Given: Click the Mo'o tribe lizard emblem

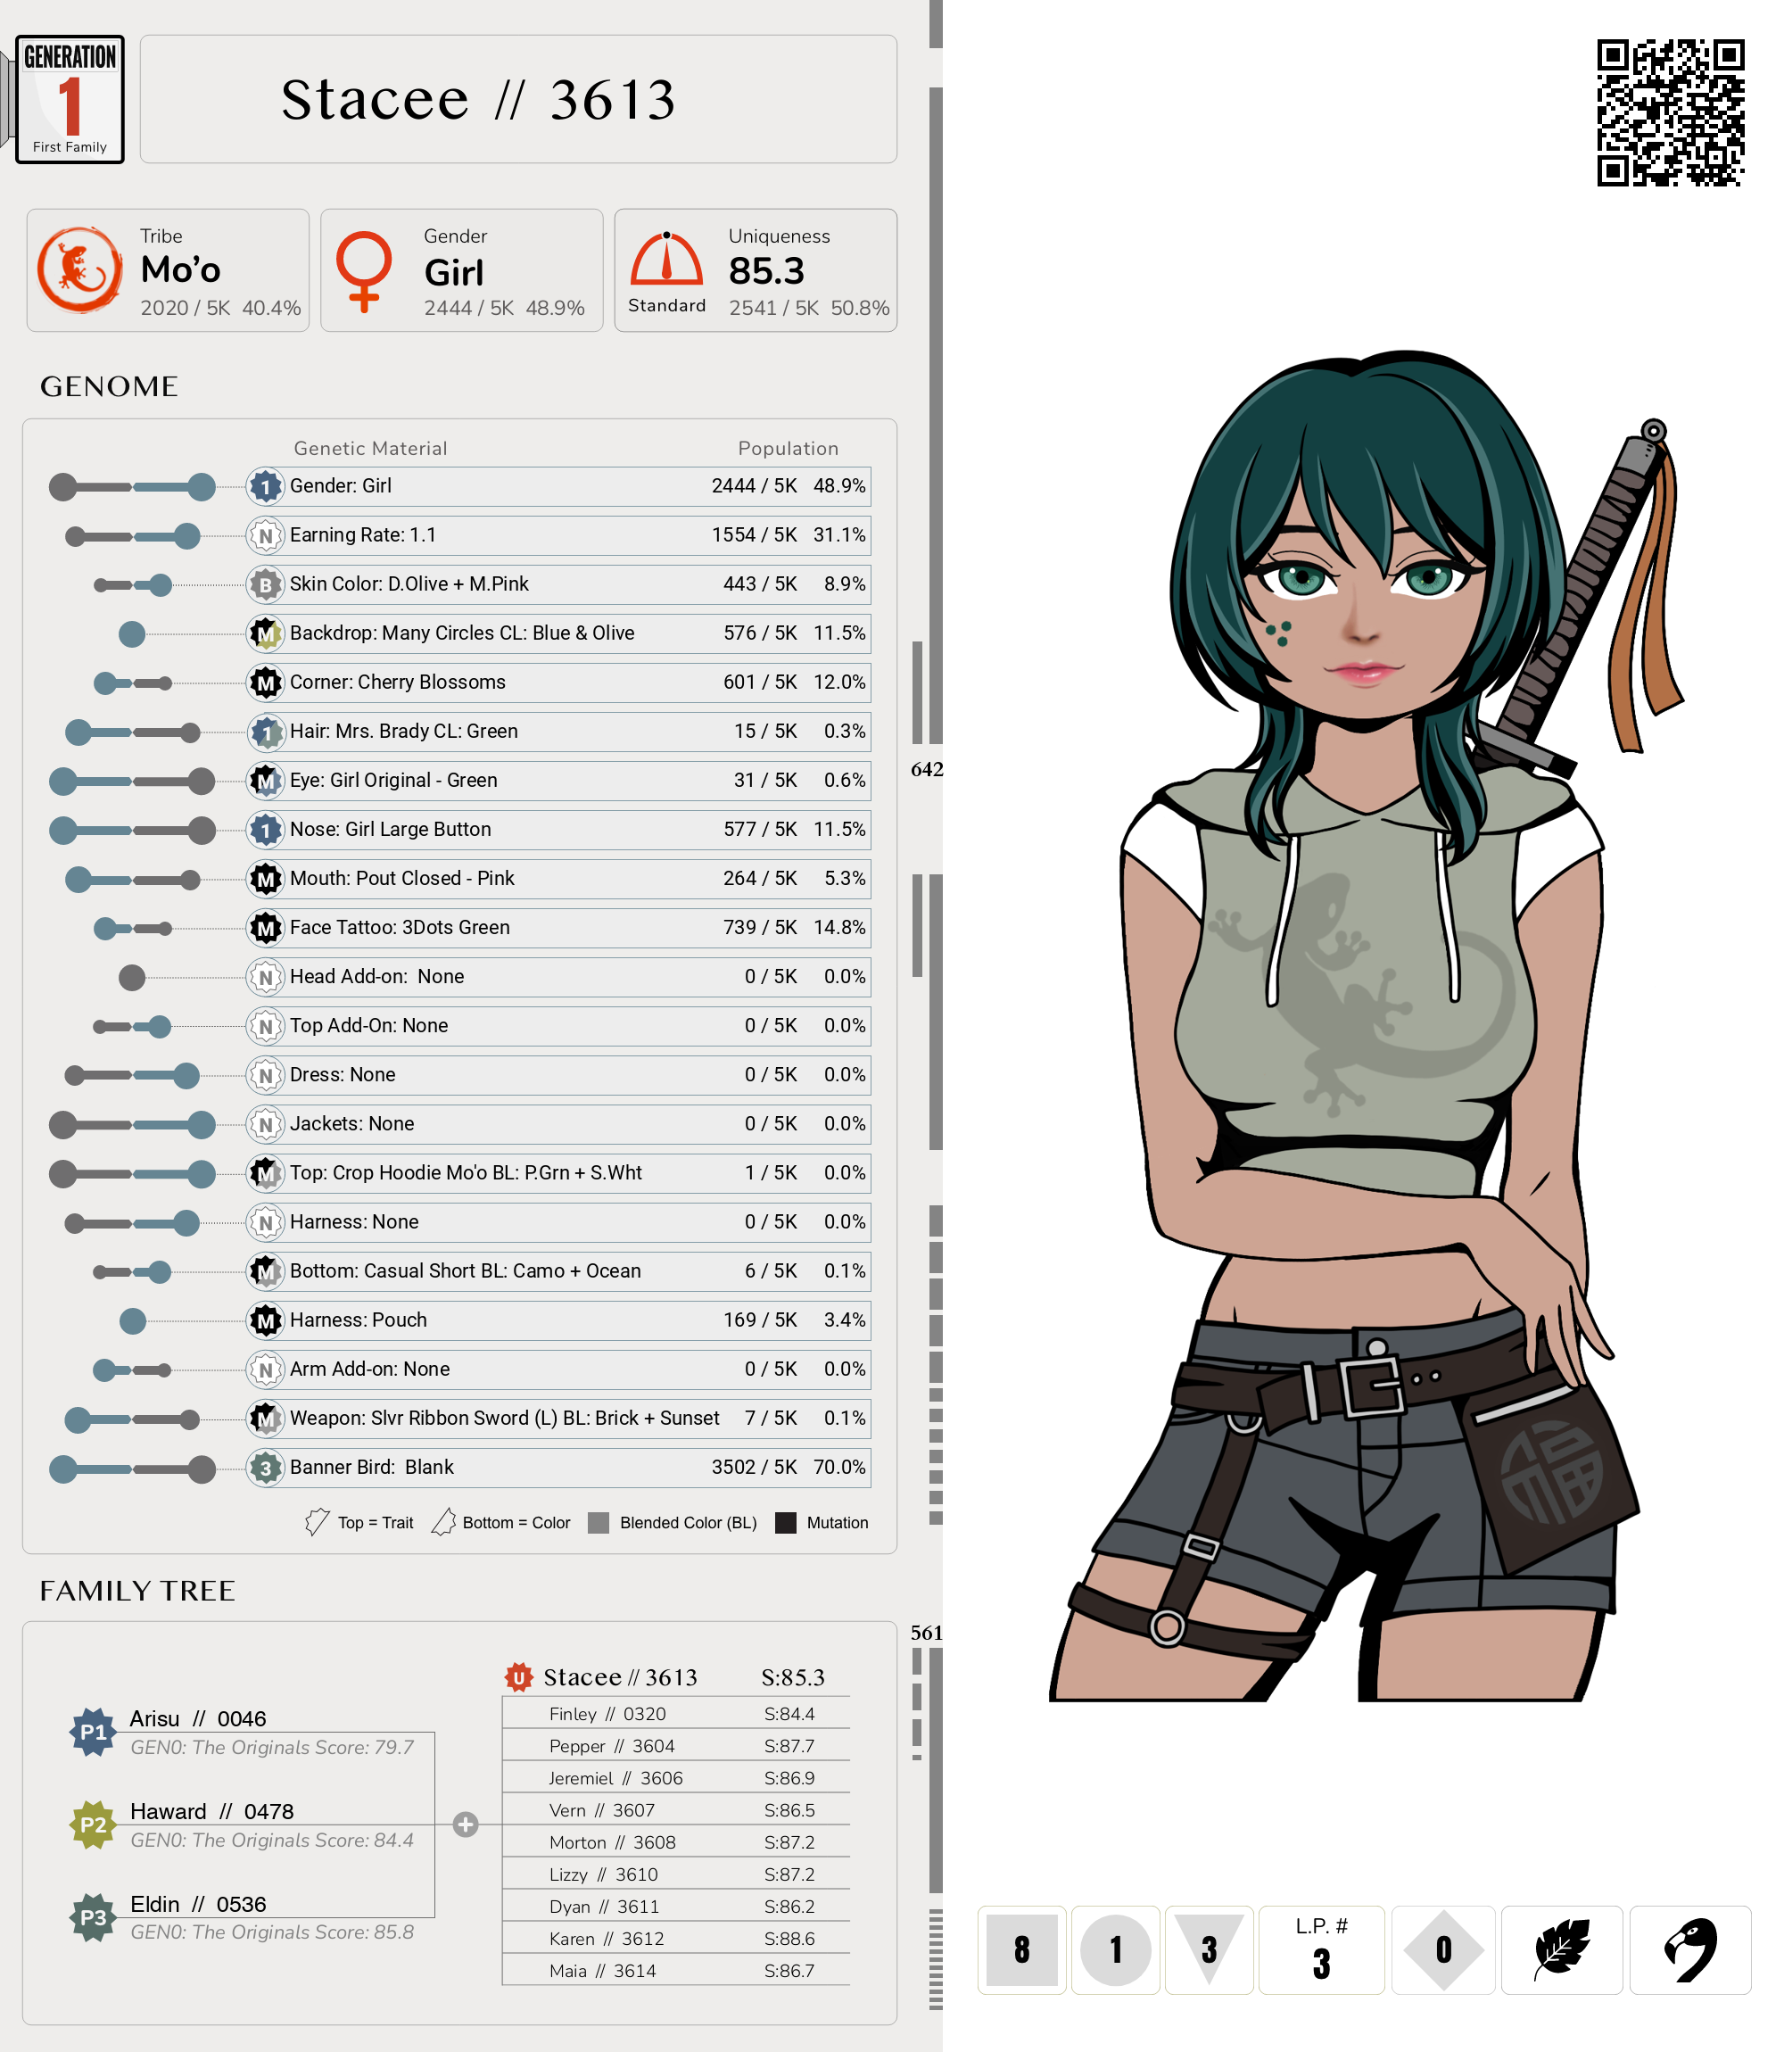Looking at the screenshot, I should tap(79, 269).
